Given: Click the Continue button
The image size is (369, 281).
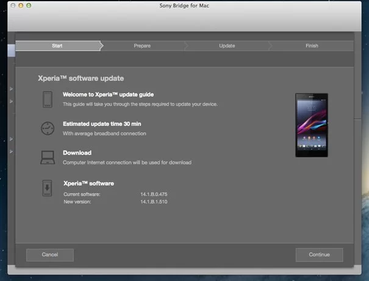Looking at the screenshot, I should tap(319, 255).
